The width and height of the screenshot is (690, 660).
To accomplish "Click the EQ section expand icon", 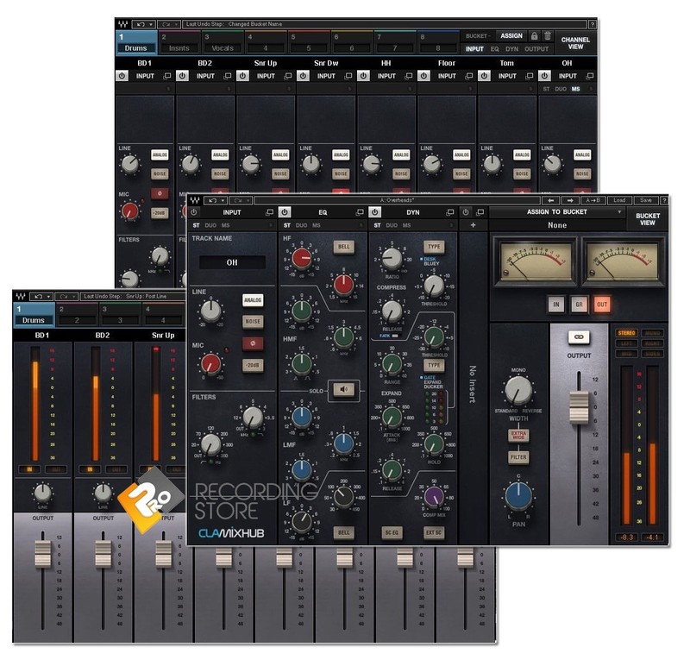I will point(360,212).
